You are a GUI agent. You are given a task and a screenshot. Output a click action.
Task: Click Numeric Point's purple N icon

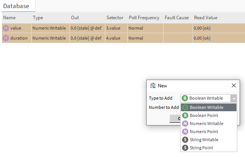point(185,132)
